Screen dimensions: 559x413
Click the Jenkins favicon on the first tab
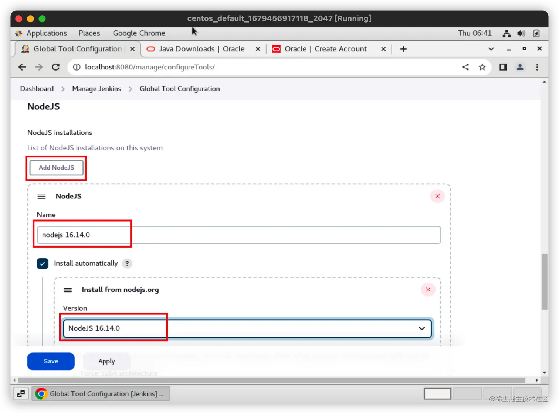25,49
